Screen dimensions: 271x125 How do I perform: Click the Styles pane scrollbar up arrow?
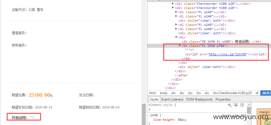coord(249,104)
